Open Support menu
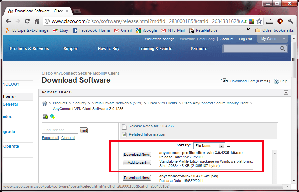 click(x=71, y=49)
